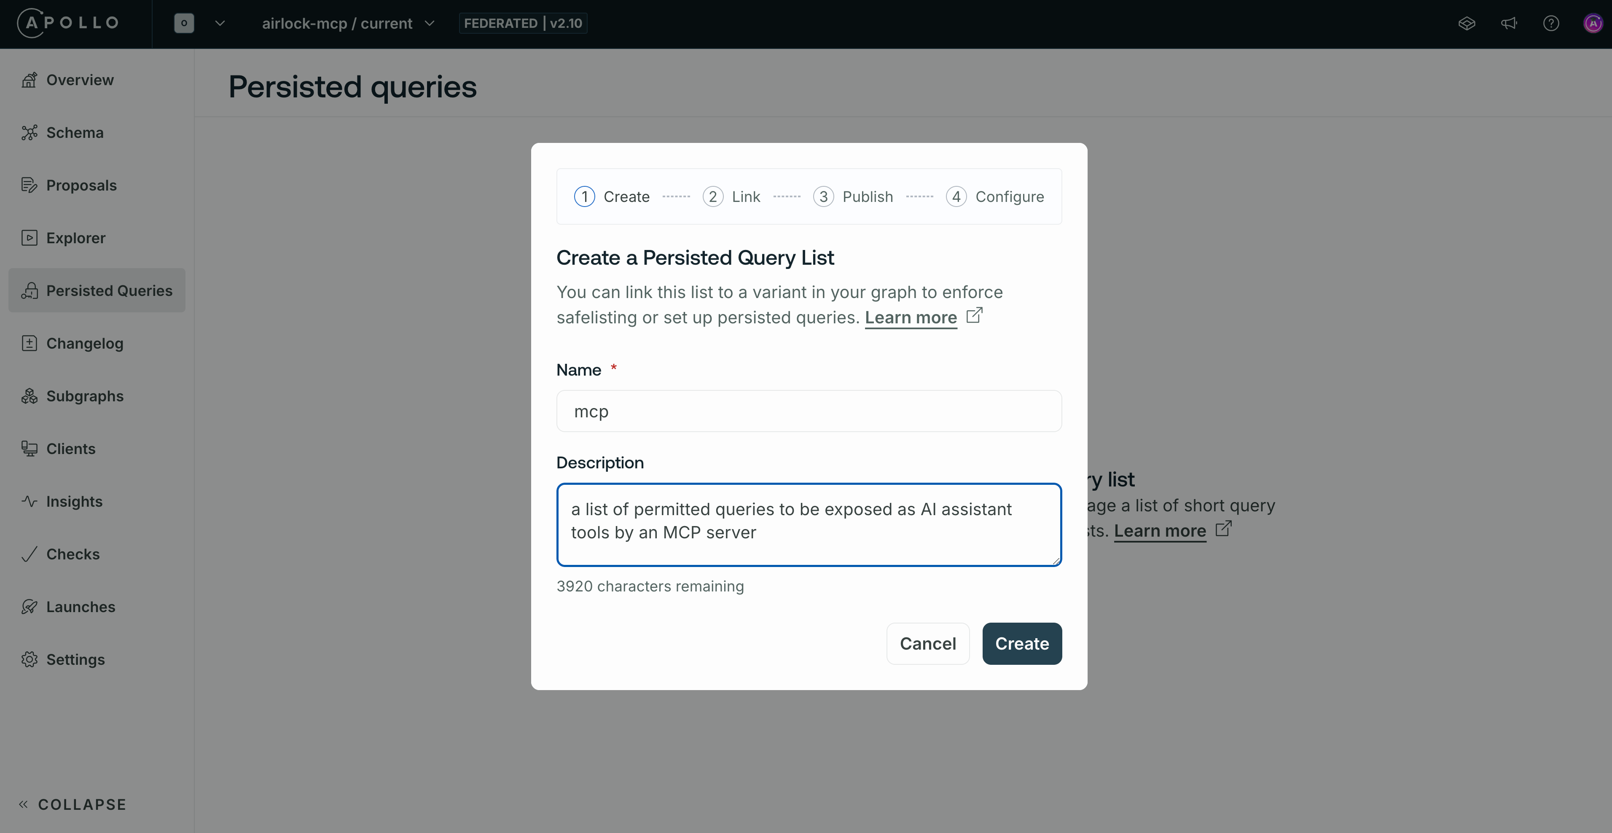Screen dimensions: 1612x833
Task: Open the Learn more link about persisted queries
Action: point(911,317)
